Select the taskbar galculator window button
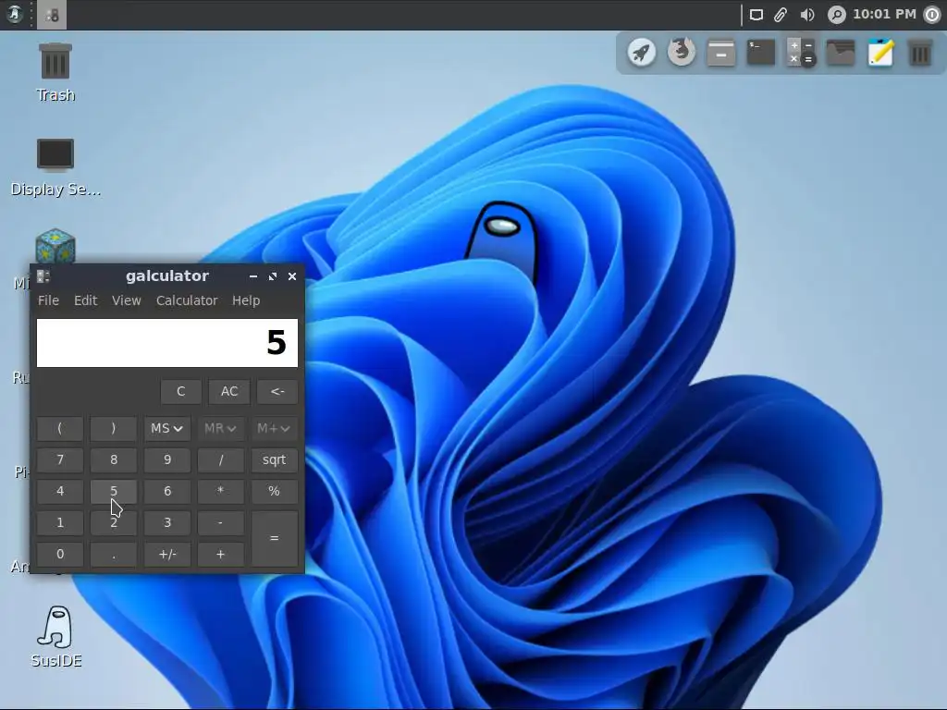947x710 pixels. coord(52,15)
